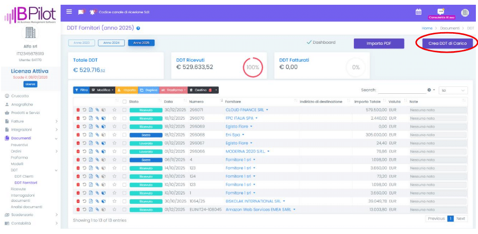Delete the CLOUD FINANCE SRL row via trash icon
This screenshot has height=234, width=478.
click(78, 110)
